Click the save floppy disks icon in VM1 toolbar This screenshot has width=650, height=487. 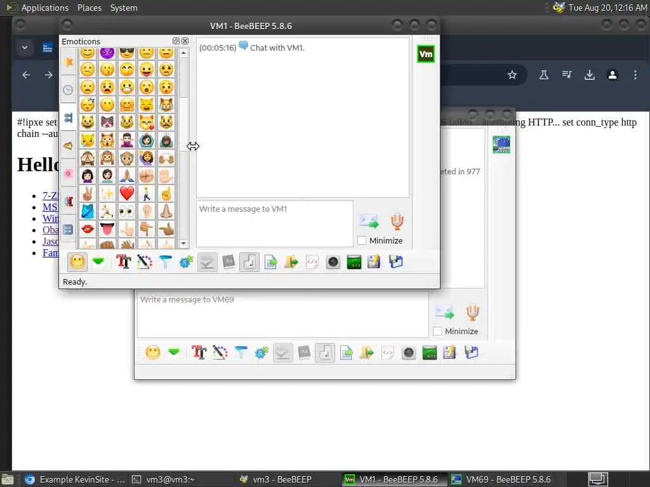(x=395, y=262)
